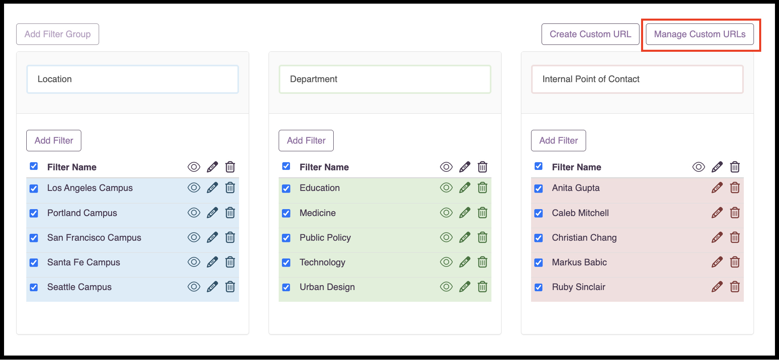Image resolution: width=779 pixels, height=360 pixels.
Task: Edit the Markus Babic filter
Action: (717, 262)
